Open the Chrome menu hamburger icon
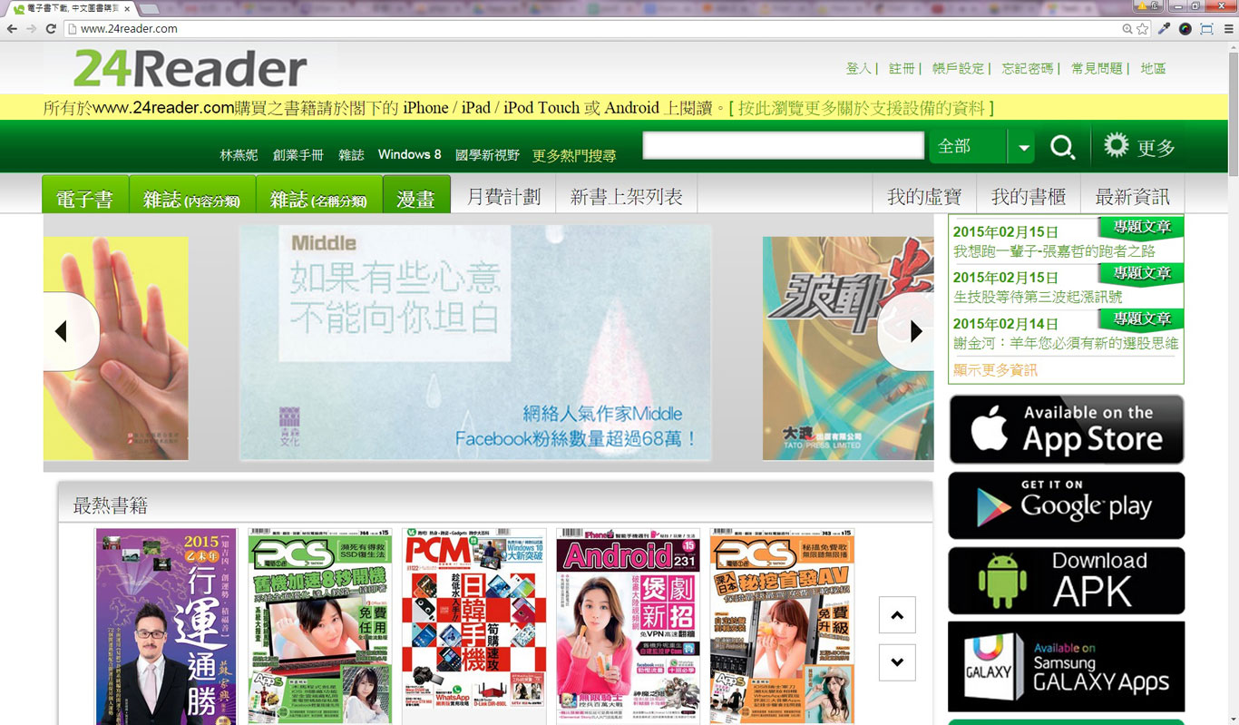The image size is (1239, 725). pos(1229,29)
